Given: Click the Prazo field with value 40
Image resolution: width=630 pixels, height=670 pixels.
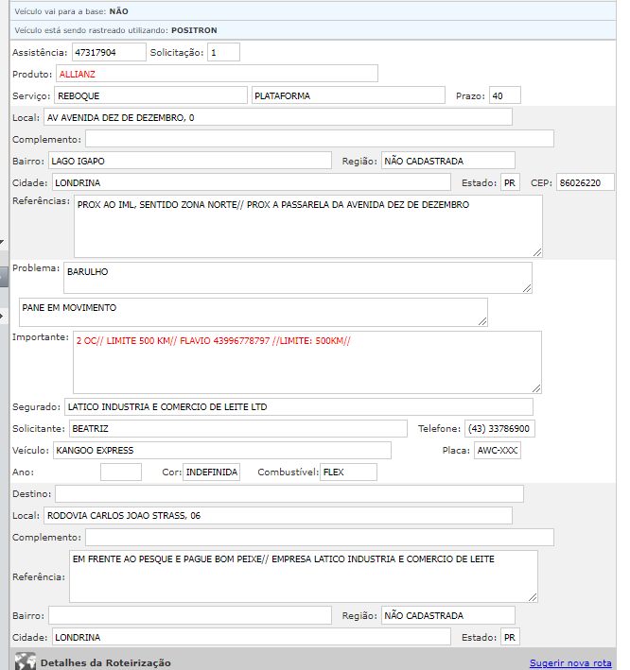Looking at the screenshot, I should click(504, 95).
